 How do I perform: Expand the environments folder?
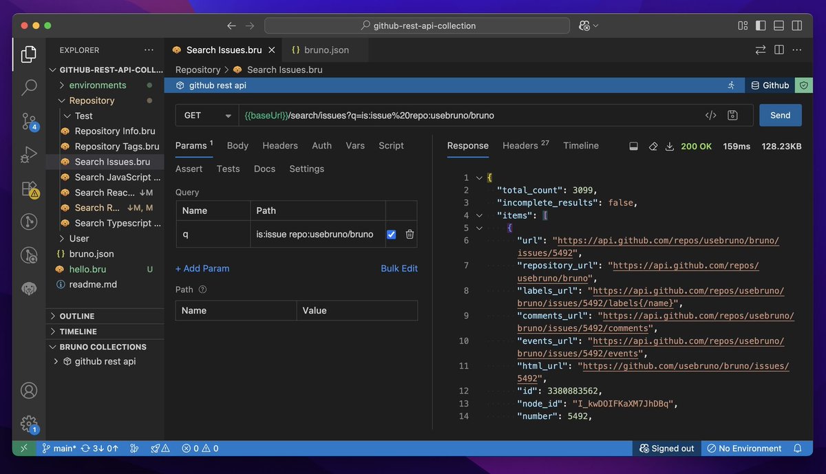tap(98, 85)
